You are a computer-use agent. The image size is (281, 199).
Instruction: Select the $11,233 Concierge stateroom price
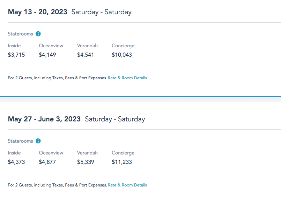[122, 162]
